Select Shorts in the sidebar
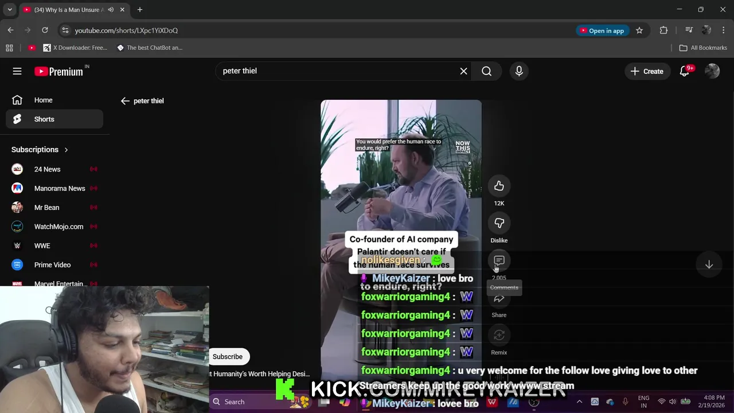This screenshot has height=413, width=734. pos(54,119)
